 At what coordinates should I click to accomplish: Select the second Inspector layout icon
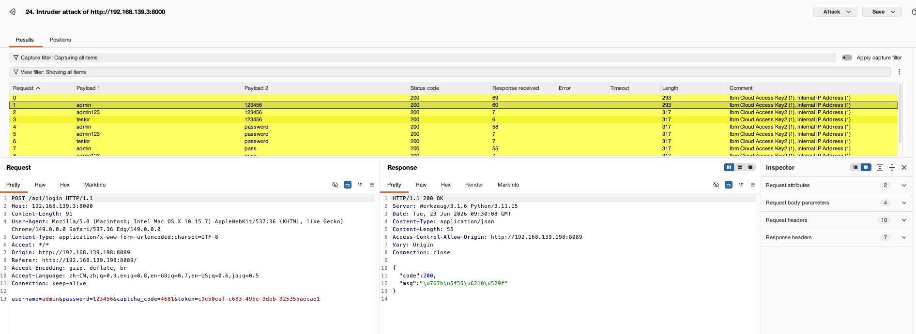pos(866,167)
